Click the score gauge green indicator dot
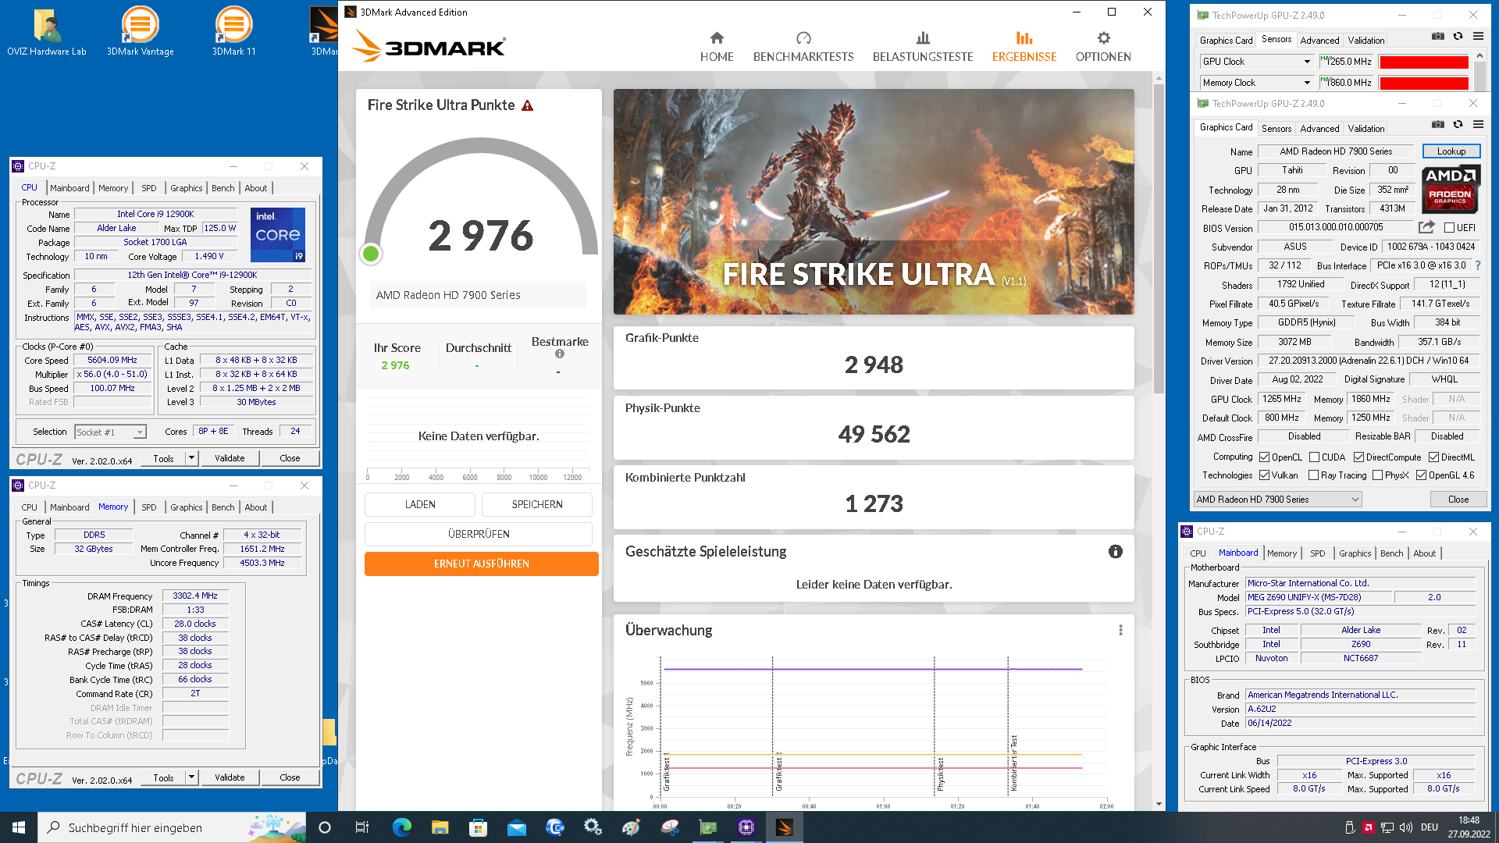The width and height of the screenshot is (1499, 843). coord(371,253)
